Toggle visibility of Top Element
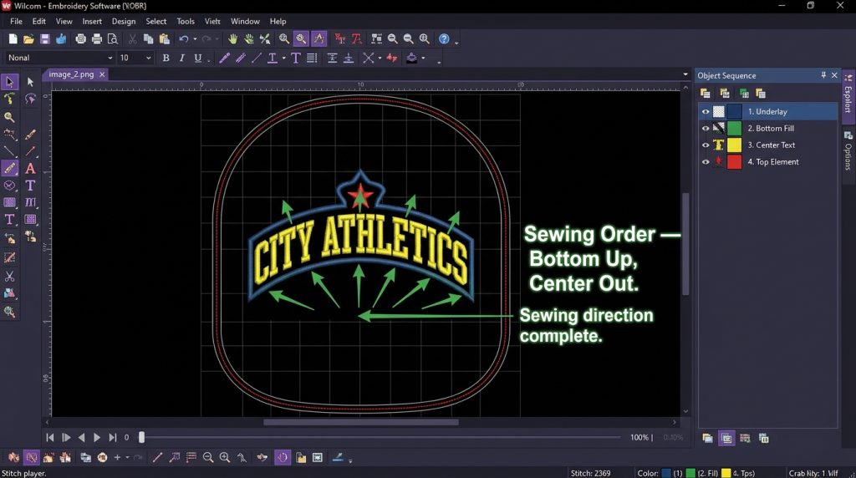The width and height of the screenshot is (856, 478). point(706,162)
